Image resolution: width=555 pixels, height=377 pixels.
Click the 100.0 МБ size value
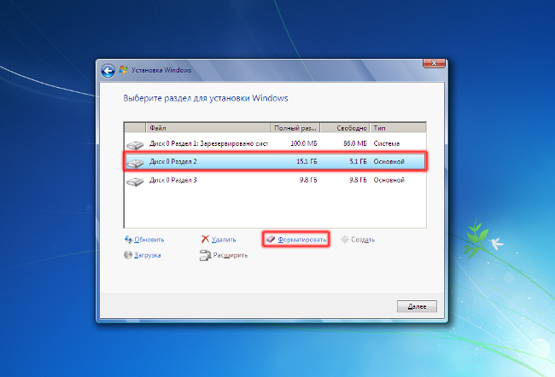point(304,143)
